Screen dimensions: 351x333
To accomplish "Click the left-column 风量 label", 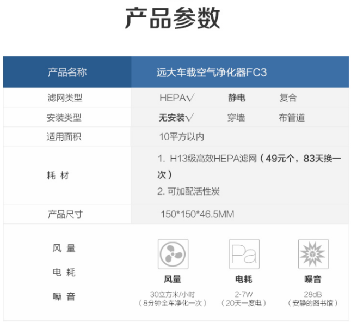I will pyautogui.click(x=64, y=248).
